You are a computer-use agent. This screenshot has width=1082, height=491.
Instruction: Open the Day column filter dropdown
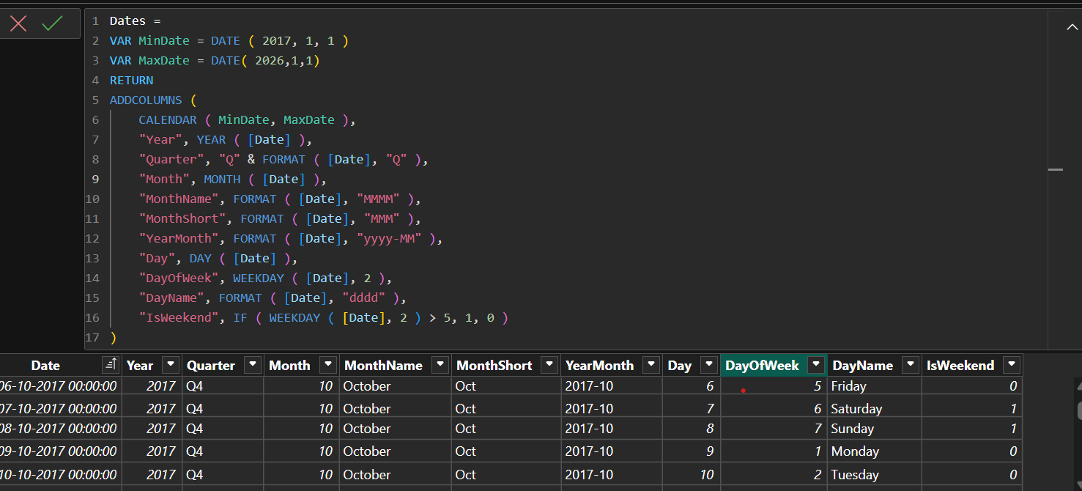click(x=708, y=365)
